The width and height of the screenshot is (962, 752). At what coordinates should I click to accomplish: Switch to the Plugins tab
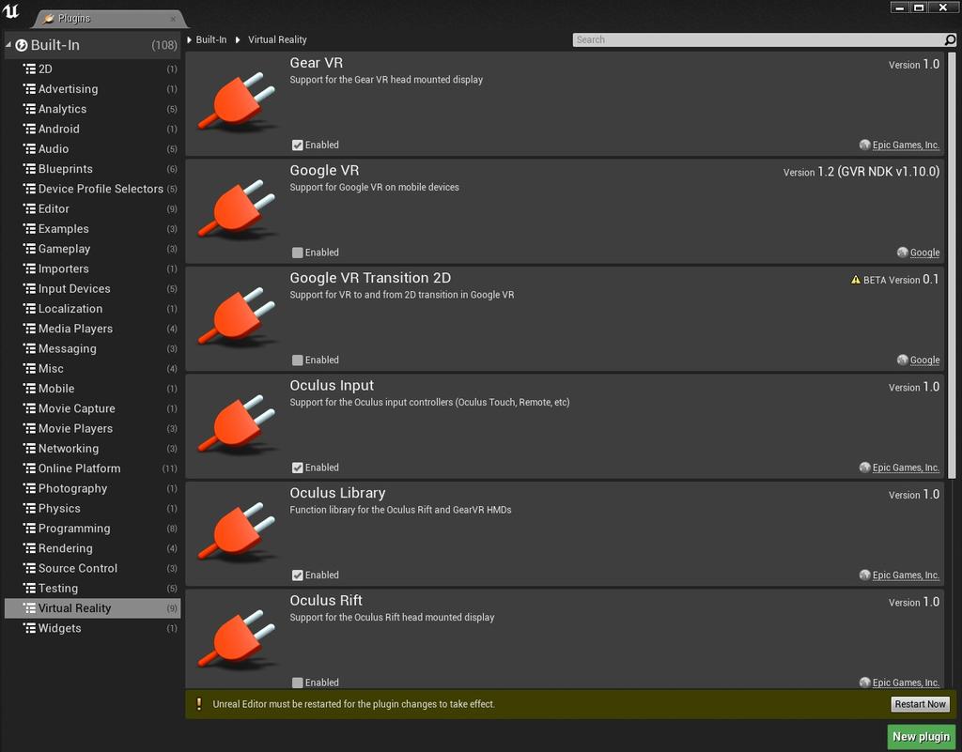point(109,19)
